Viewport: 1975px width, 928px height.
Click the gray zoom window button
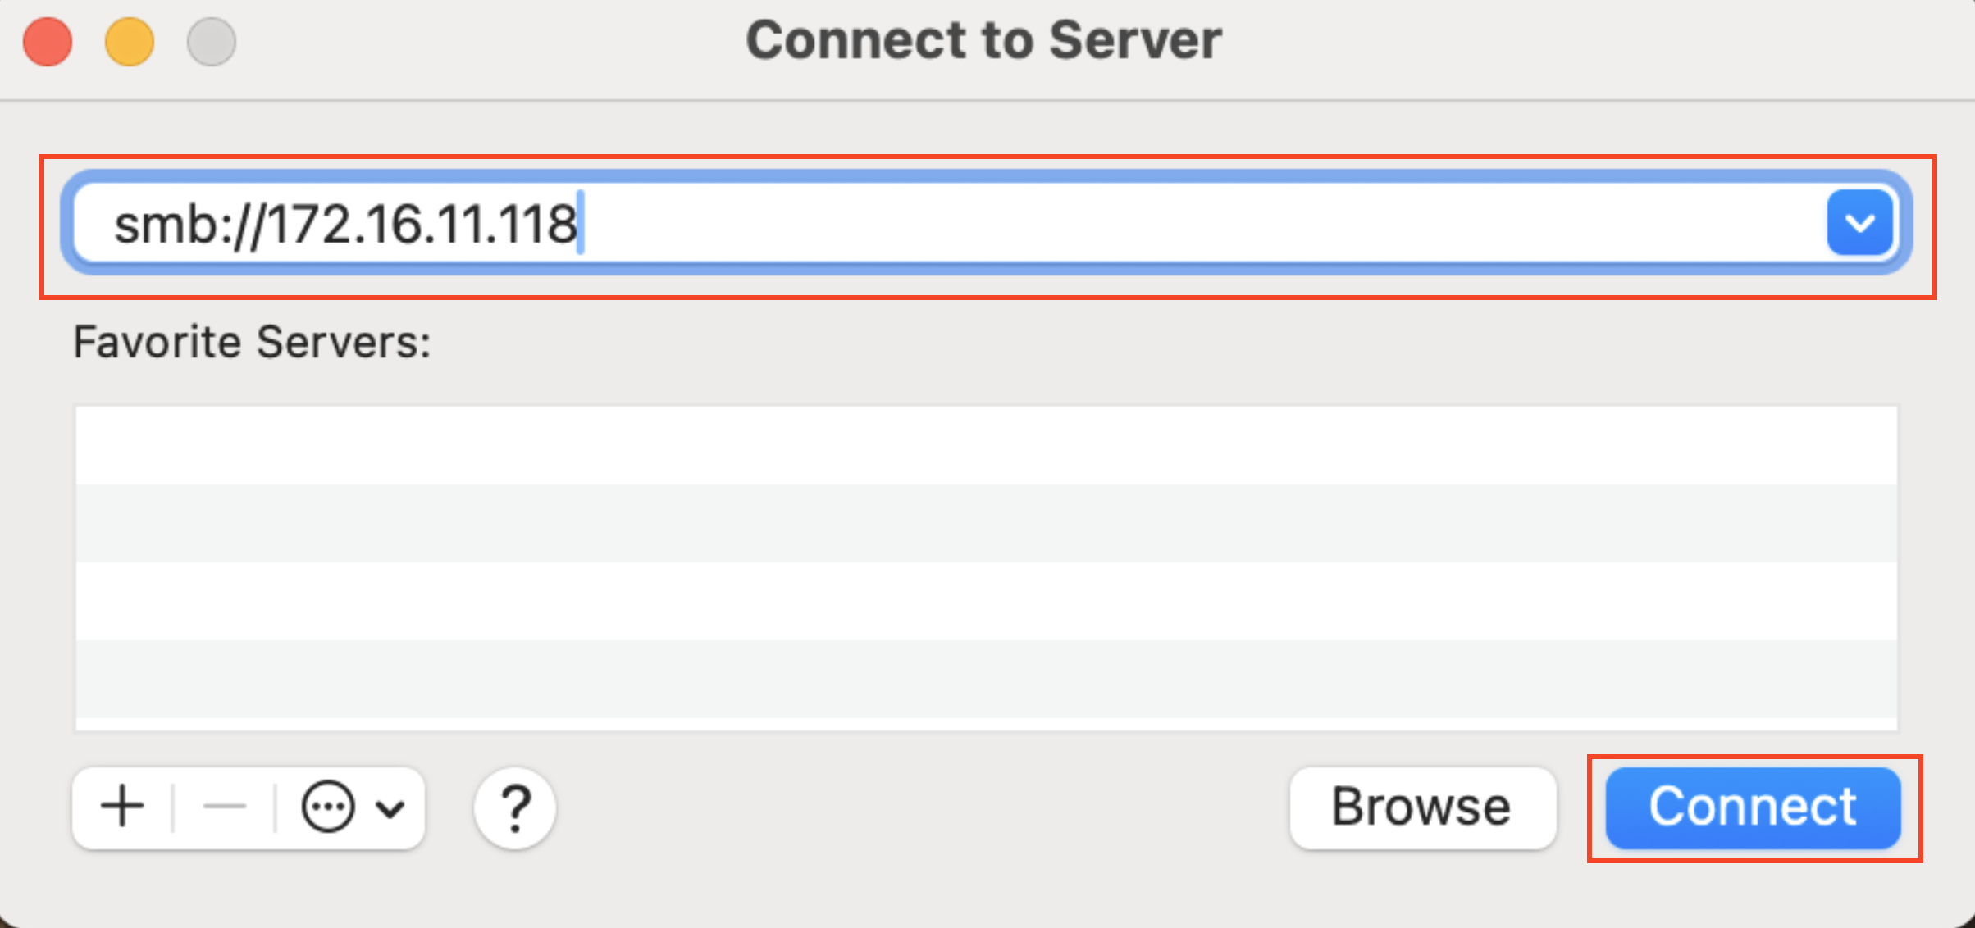tap(212, 42)
